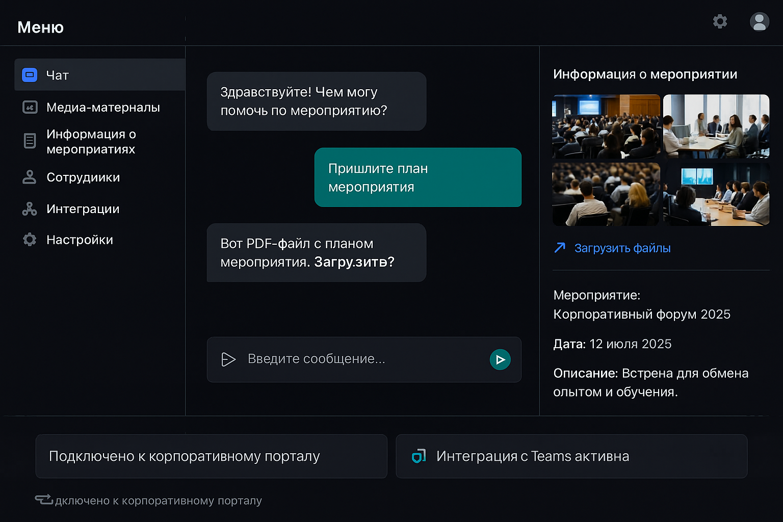
Task: Select Медиа-материалы in the sidebar menu
Action: (x=103, y=107)
